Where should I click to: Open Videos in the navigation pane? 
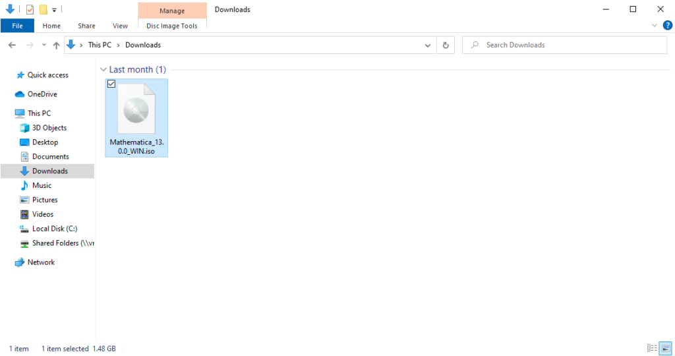pyautogui.click(x=43, y=214)
